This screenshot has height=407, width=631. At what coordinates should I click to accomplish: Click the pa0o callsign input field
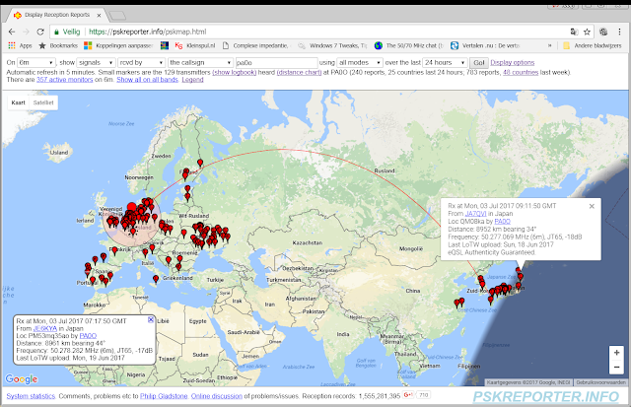[x=276, y=63]
